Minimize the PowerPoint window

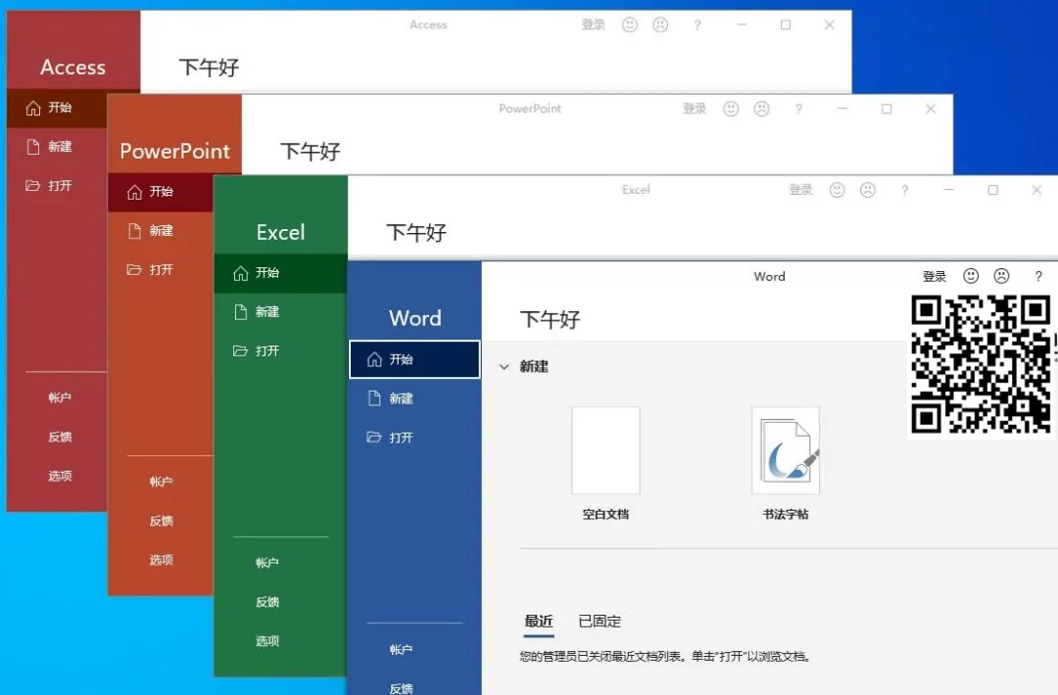click(x=842, y=109)
